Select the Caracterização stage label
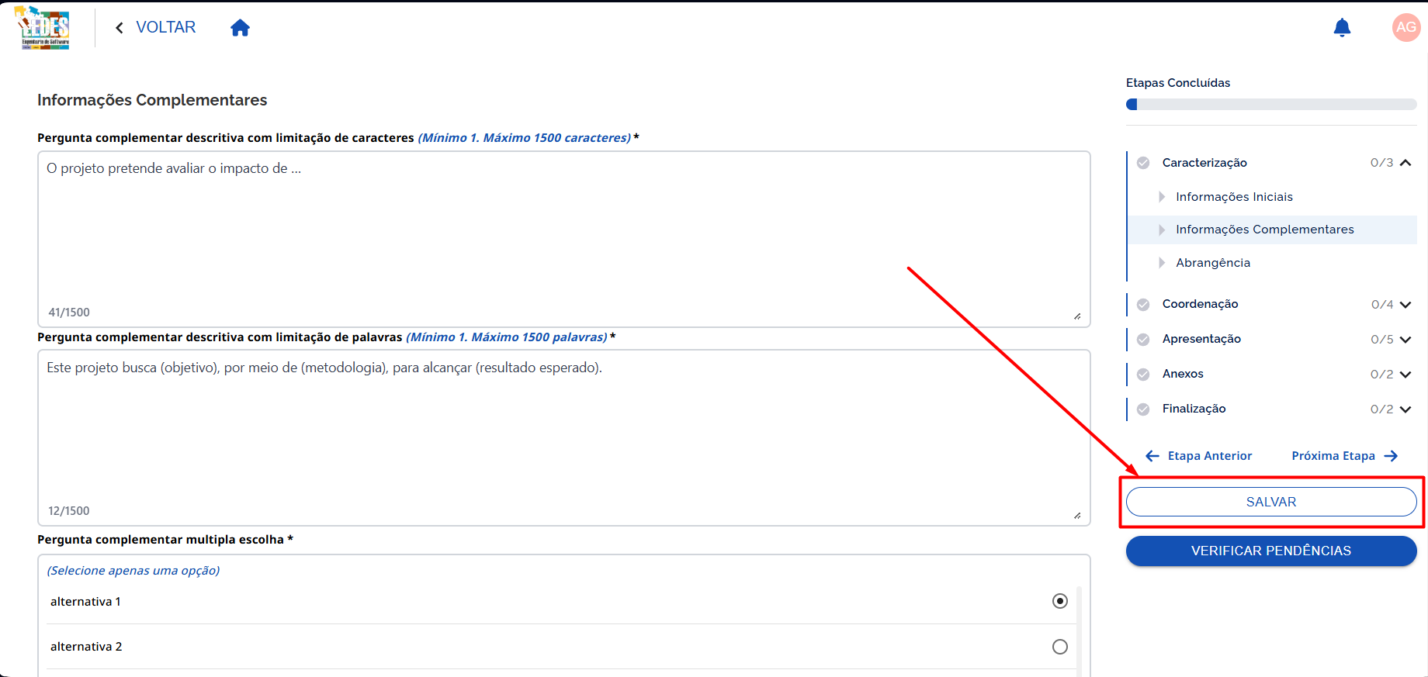The height and width of the screenshot is (677, 1428). point(1204,163)
